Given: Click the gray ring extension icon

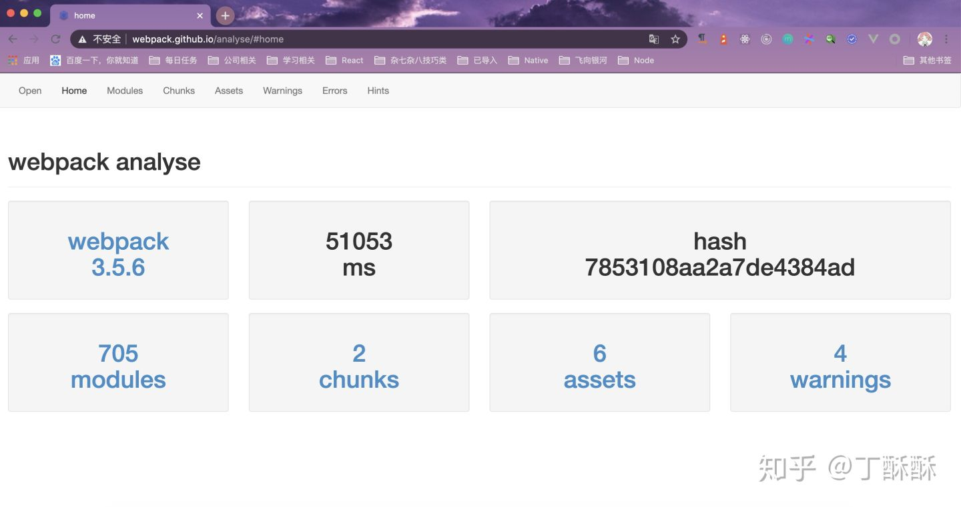Looking at the screenshot, I should click(x=895, y=39).
